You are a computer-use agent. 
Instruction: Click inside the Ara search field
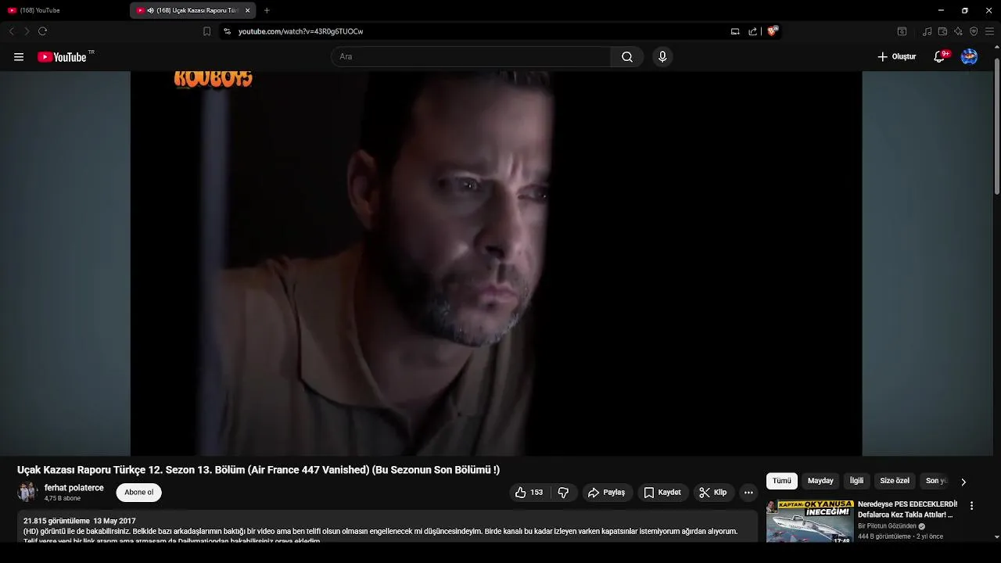[x=471, y=57]
